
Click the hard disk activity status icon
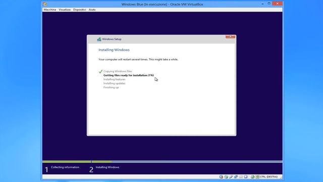coord(221,176)
